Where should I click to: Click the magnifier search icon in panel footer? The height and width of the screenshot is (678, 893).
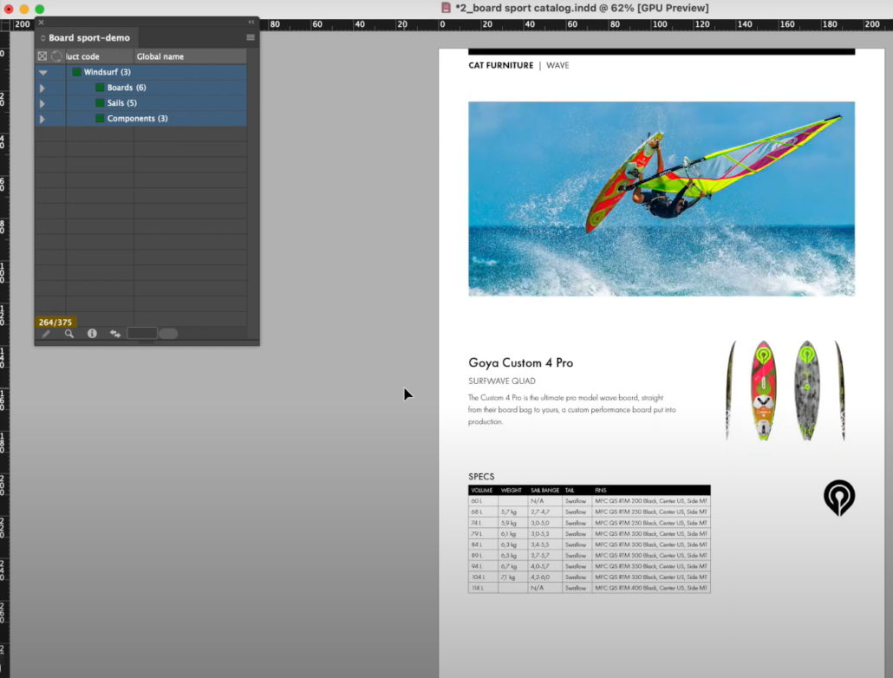pyautogui.click(x=68, y=334)
